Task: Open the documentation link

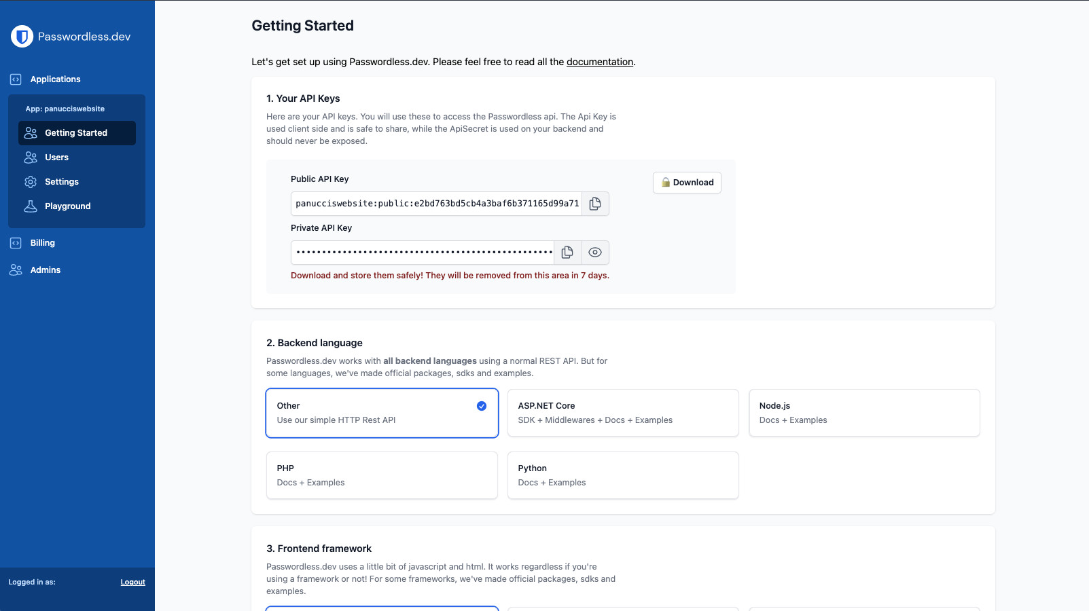Action: (x=599, y=61)
